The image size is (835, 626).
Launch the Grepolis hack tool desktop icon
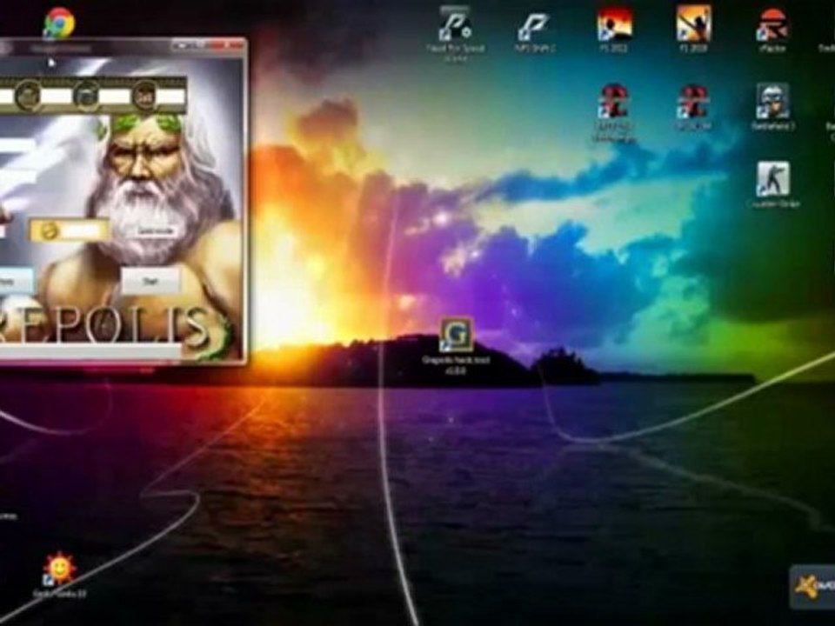pos(457,335)
